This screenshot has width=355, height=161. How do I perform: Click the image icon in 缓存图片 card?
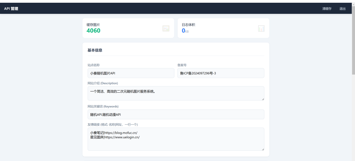pos(166,28)
